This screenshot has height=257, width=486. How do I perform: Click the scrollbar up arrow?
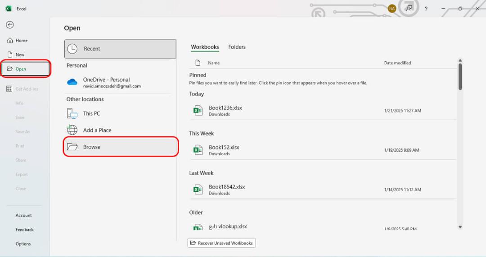(x=460, y=60)
